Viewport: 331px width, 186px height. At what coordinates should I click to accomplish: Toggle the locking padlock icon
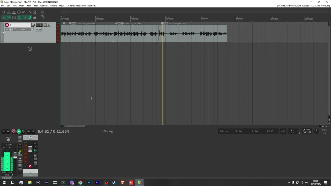(x=35, y=17)
